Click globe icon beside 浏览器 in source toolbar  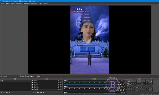(1, 76)
